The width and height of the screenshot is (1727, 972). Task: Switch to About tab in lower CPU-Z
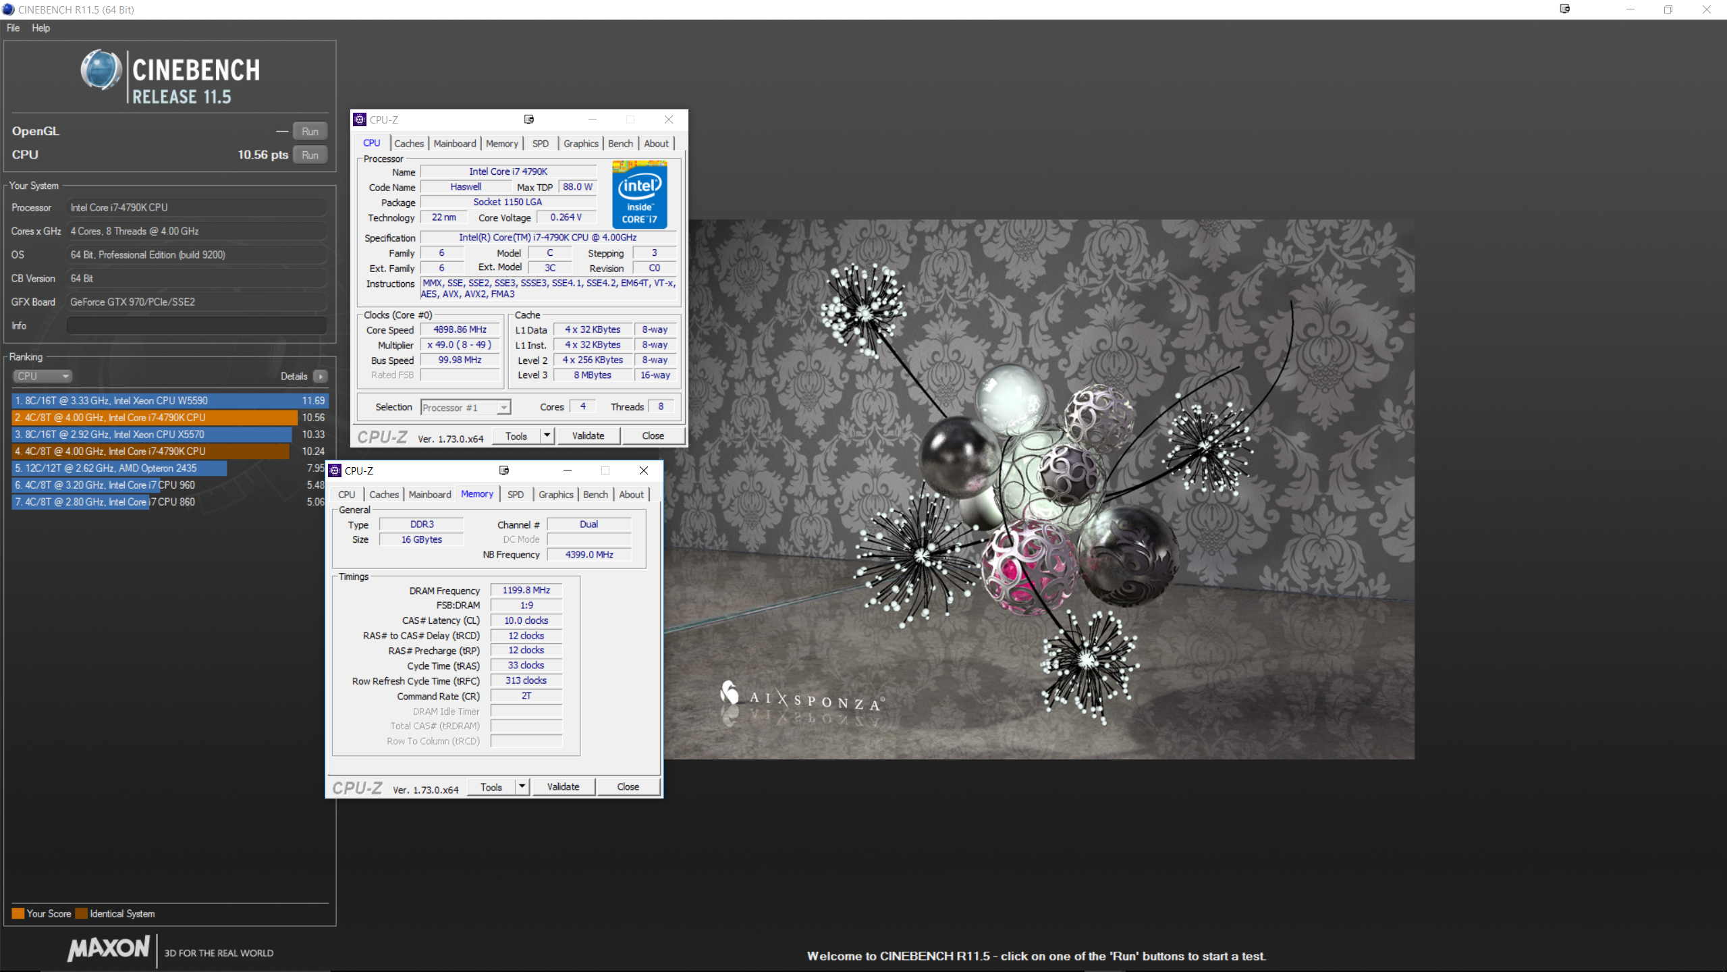pos(632,494)
